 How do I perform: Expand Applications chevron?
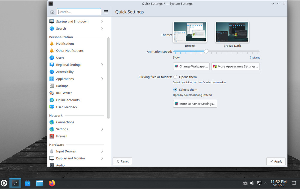tap(102, 79)
